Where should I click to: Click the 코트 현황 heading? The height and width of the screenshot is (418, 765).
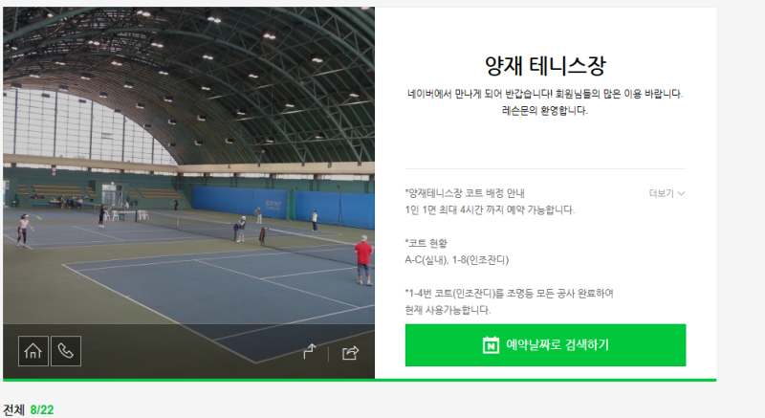[426, 243]
